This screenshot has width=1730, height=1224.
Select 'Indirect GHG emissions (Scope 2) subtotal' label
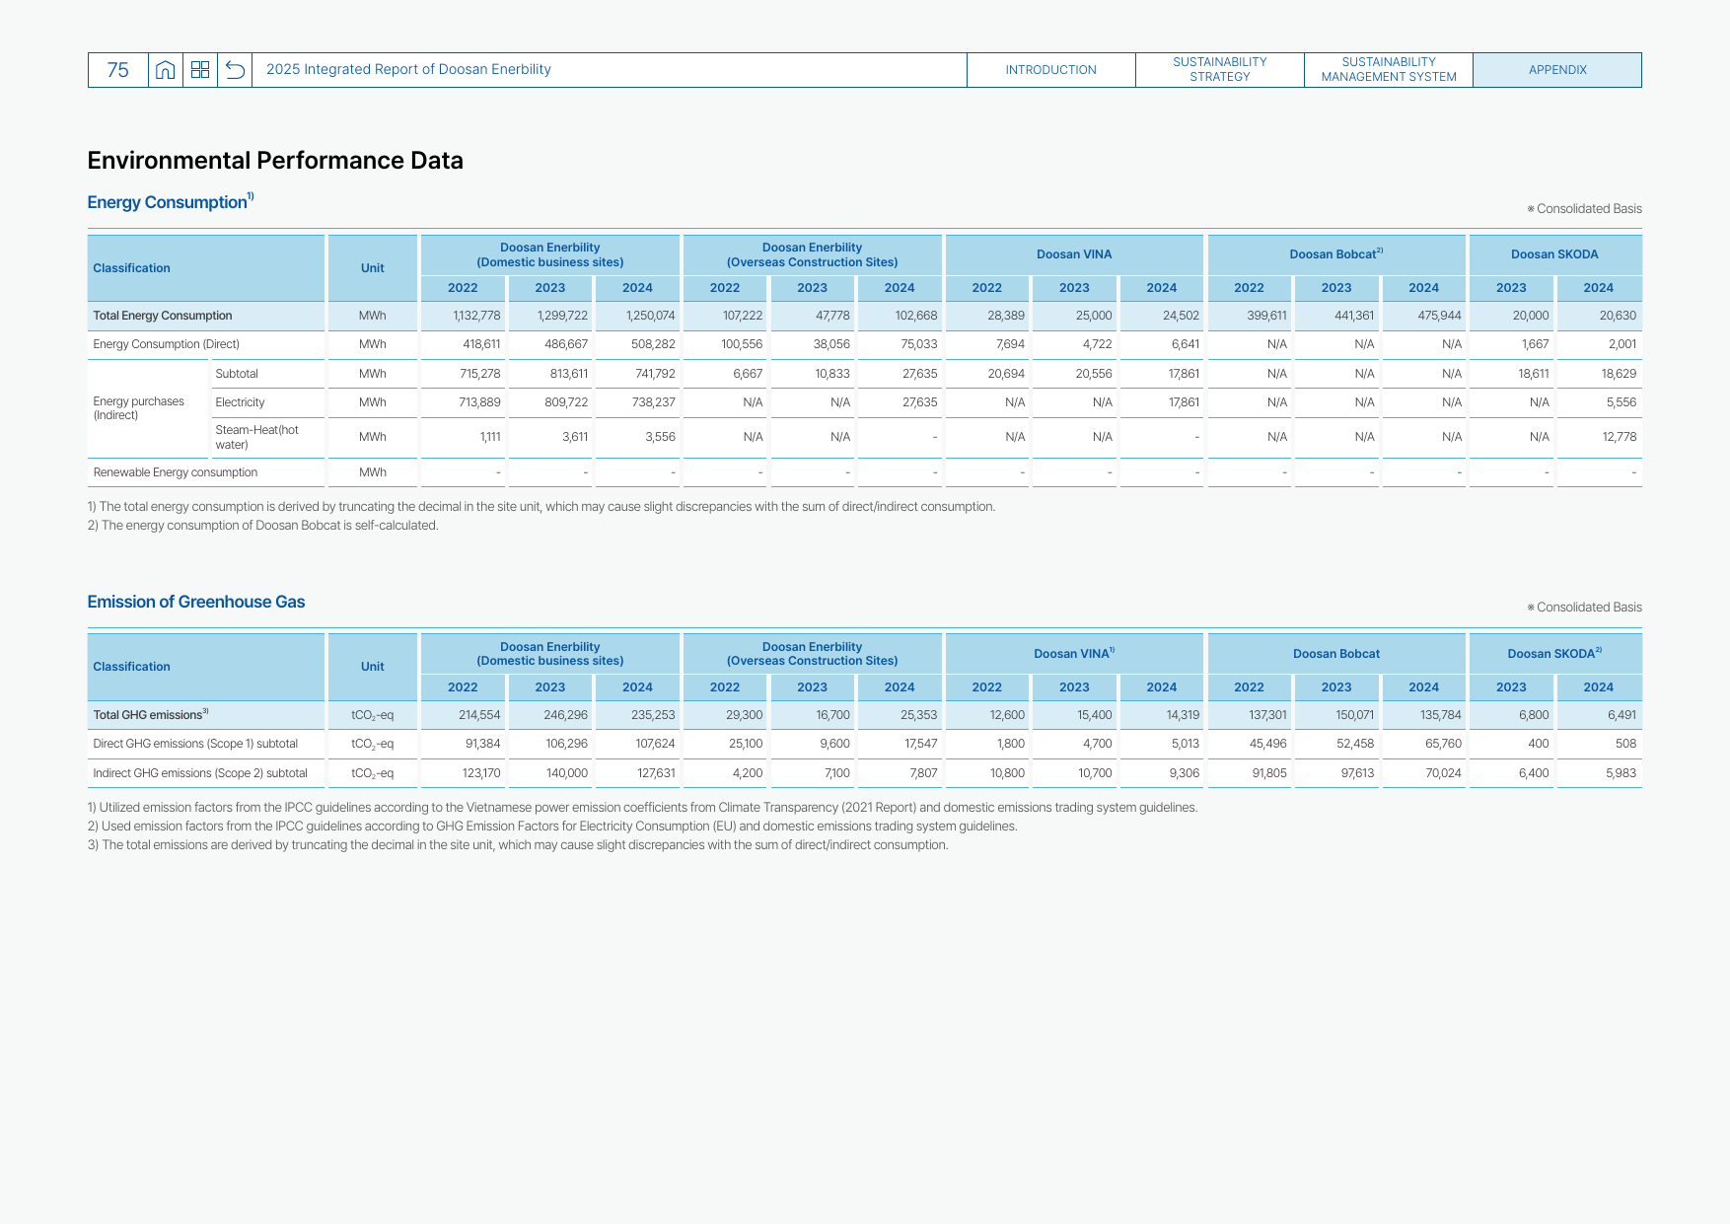(200, 773)
